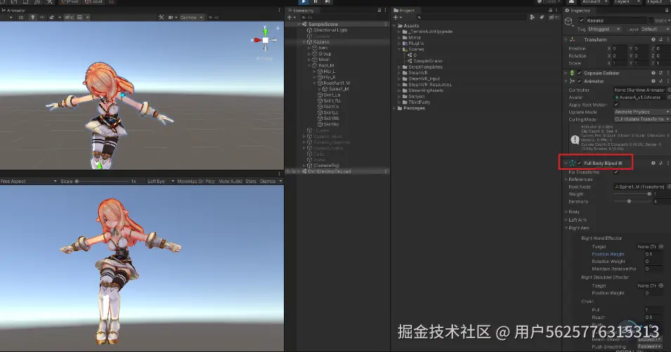
Task: Select the SampleScene row in Hierarchy
Action: (337, 25)
